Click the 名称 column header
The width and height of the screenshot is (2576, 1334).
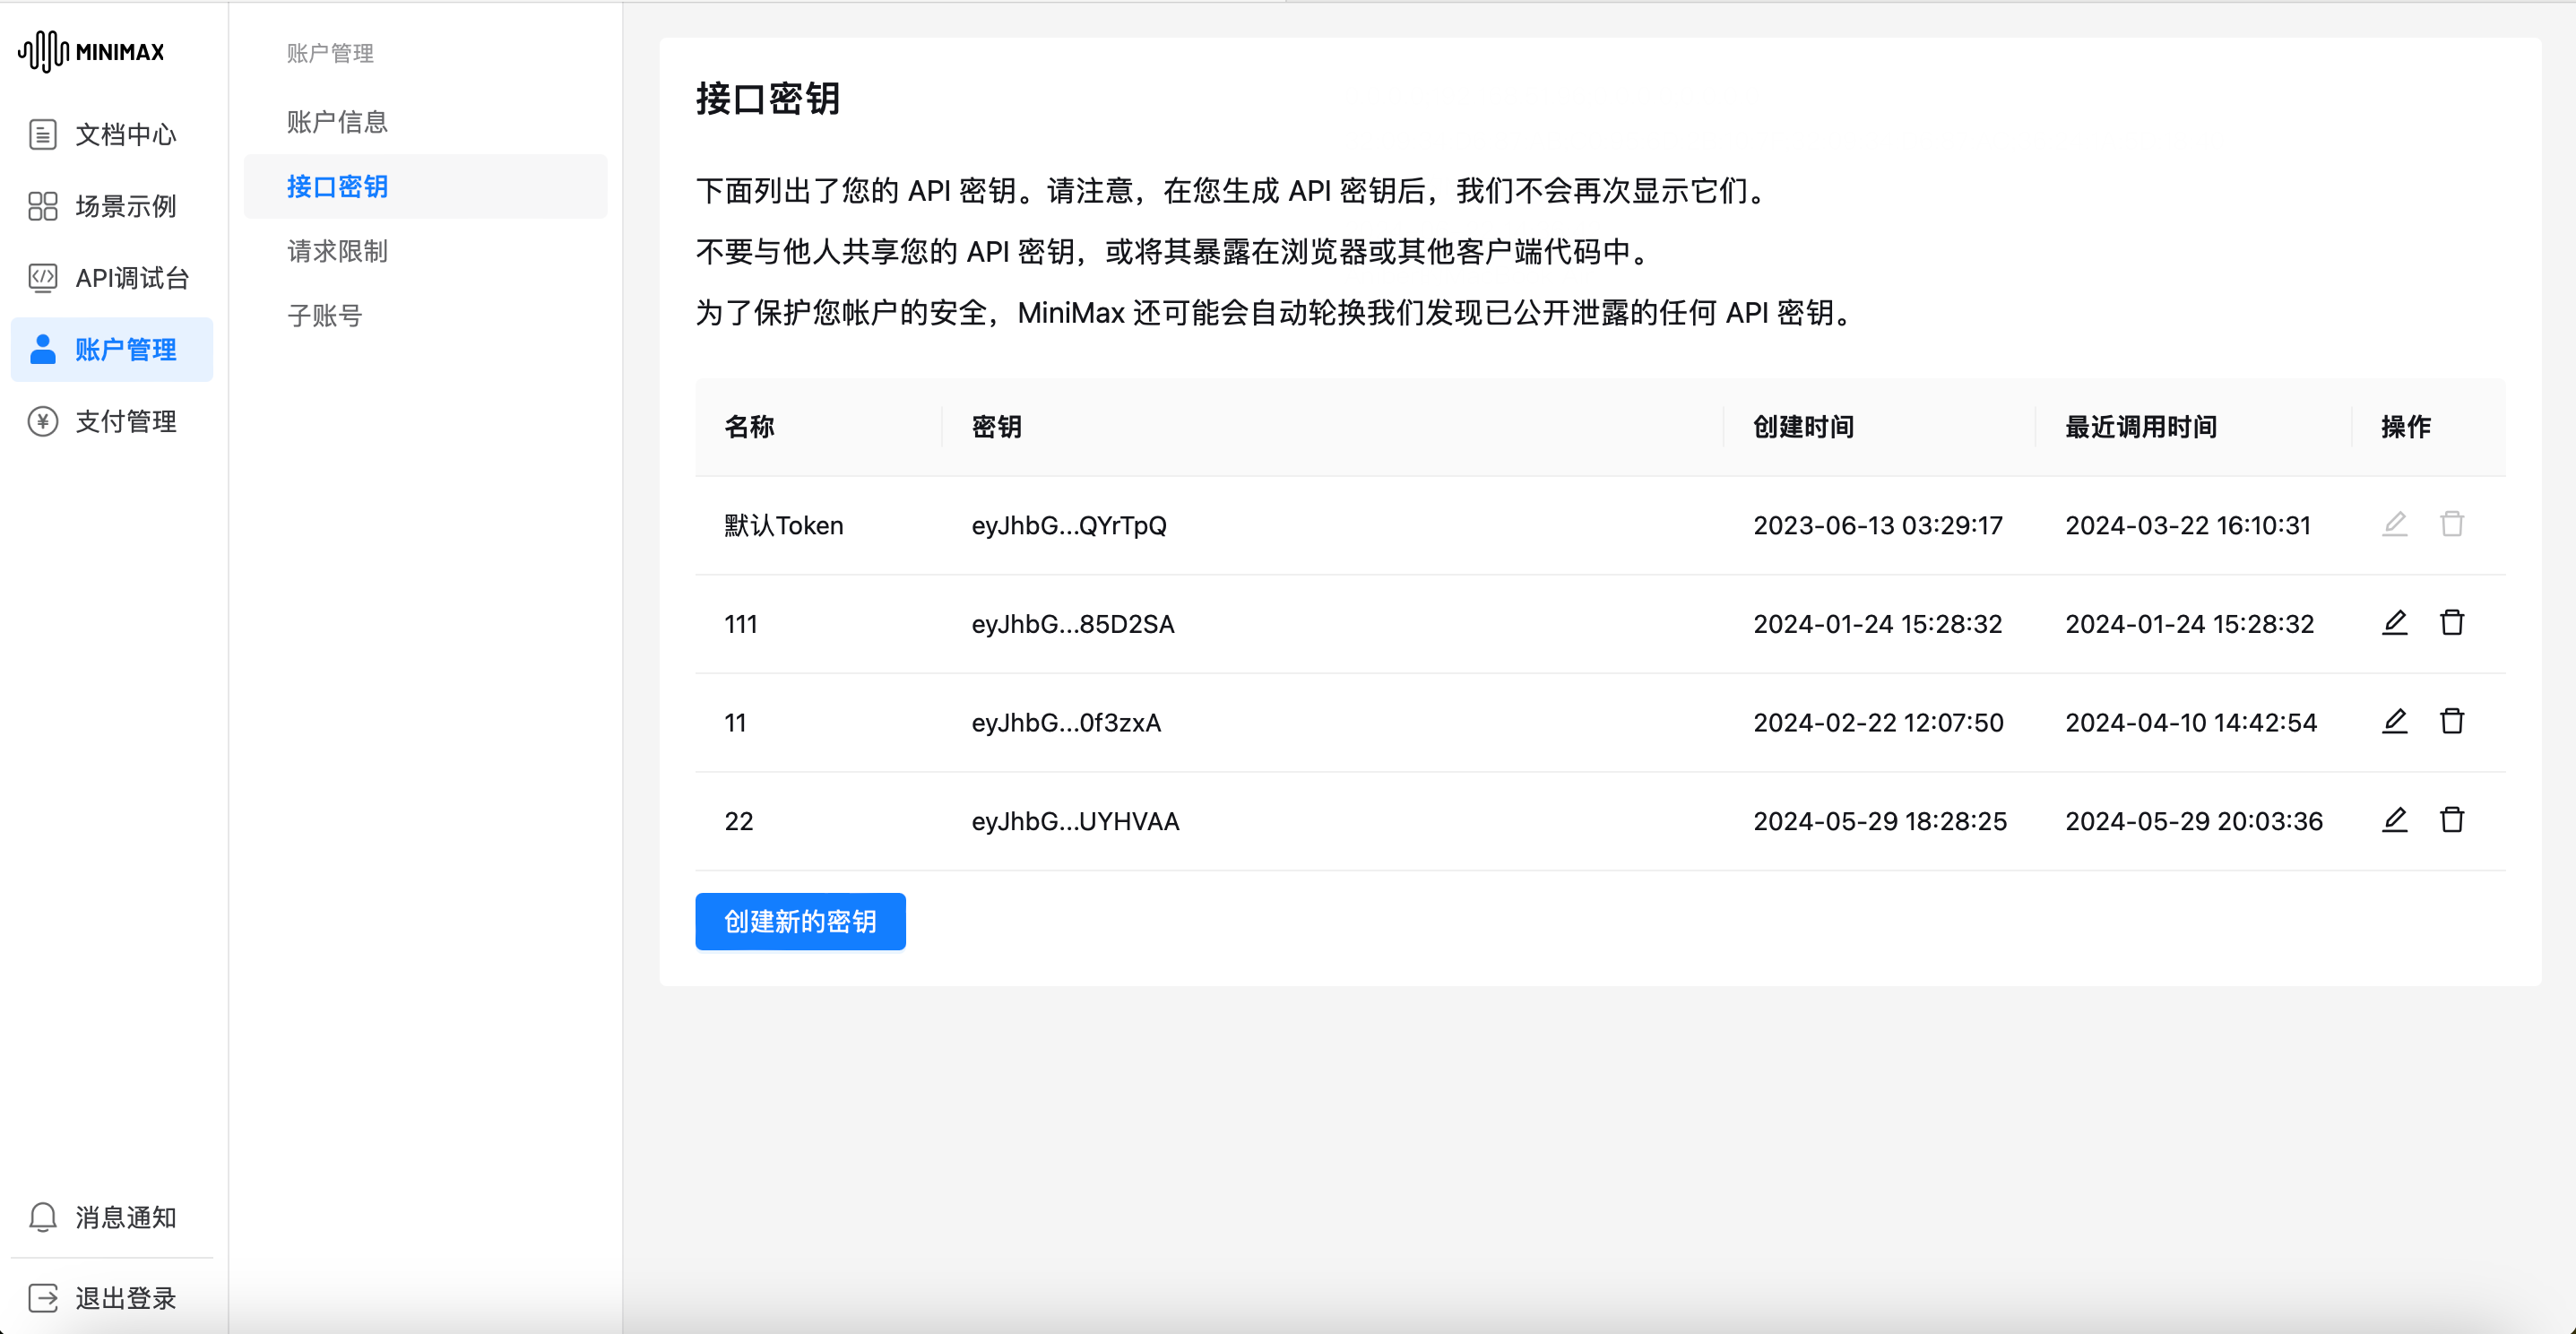pos(749,427)
